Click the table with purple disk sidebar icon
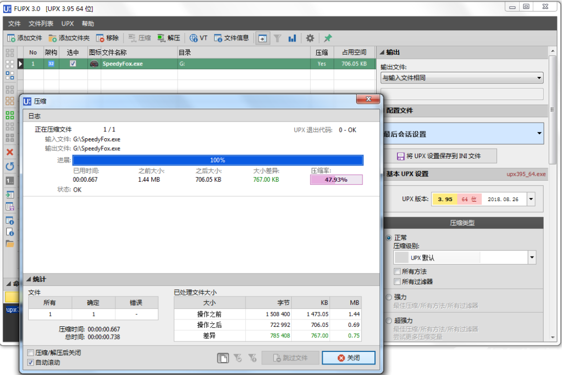Viewport: 562px width, 375px height. pyautogui.click(x=9, y=206)
